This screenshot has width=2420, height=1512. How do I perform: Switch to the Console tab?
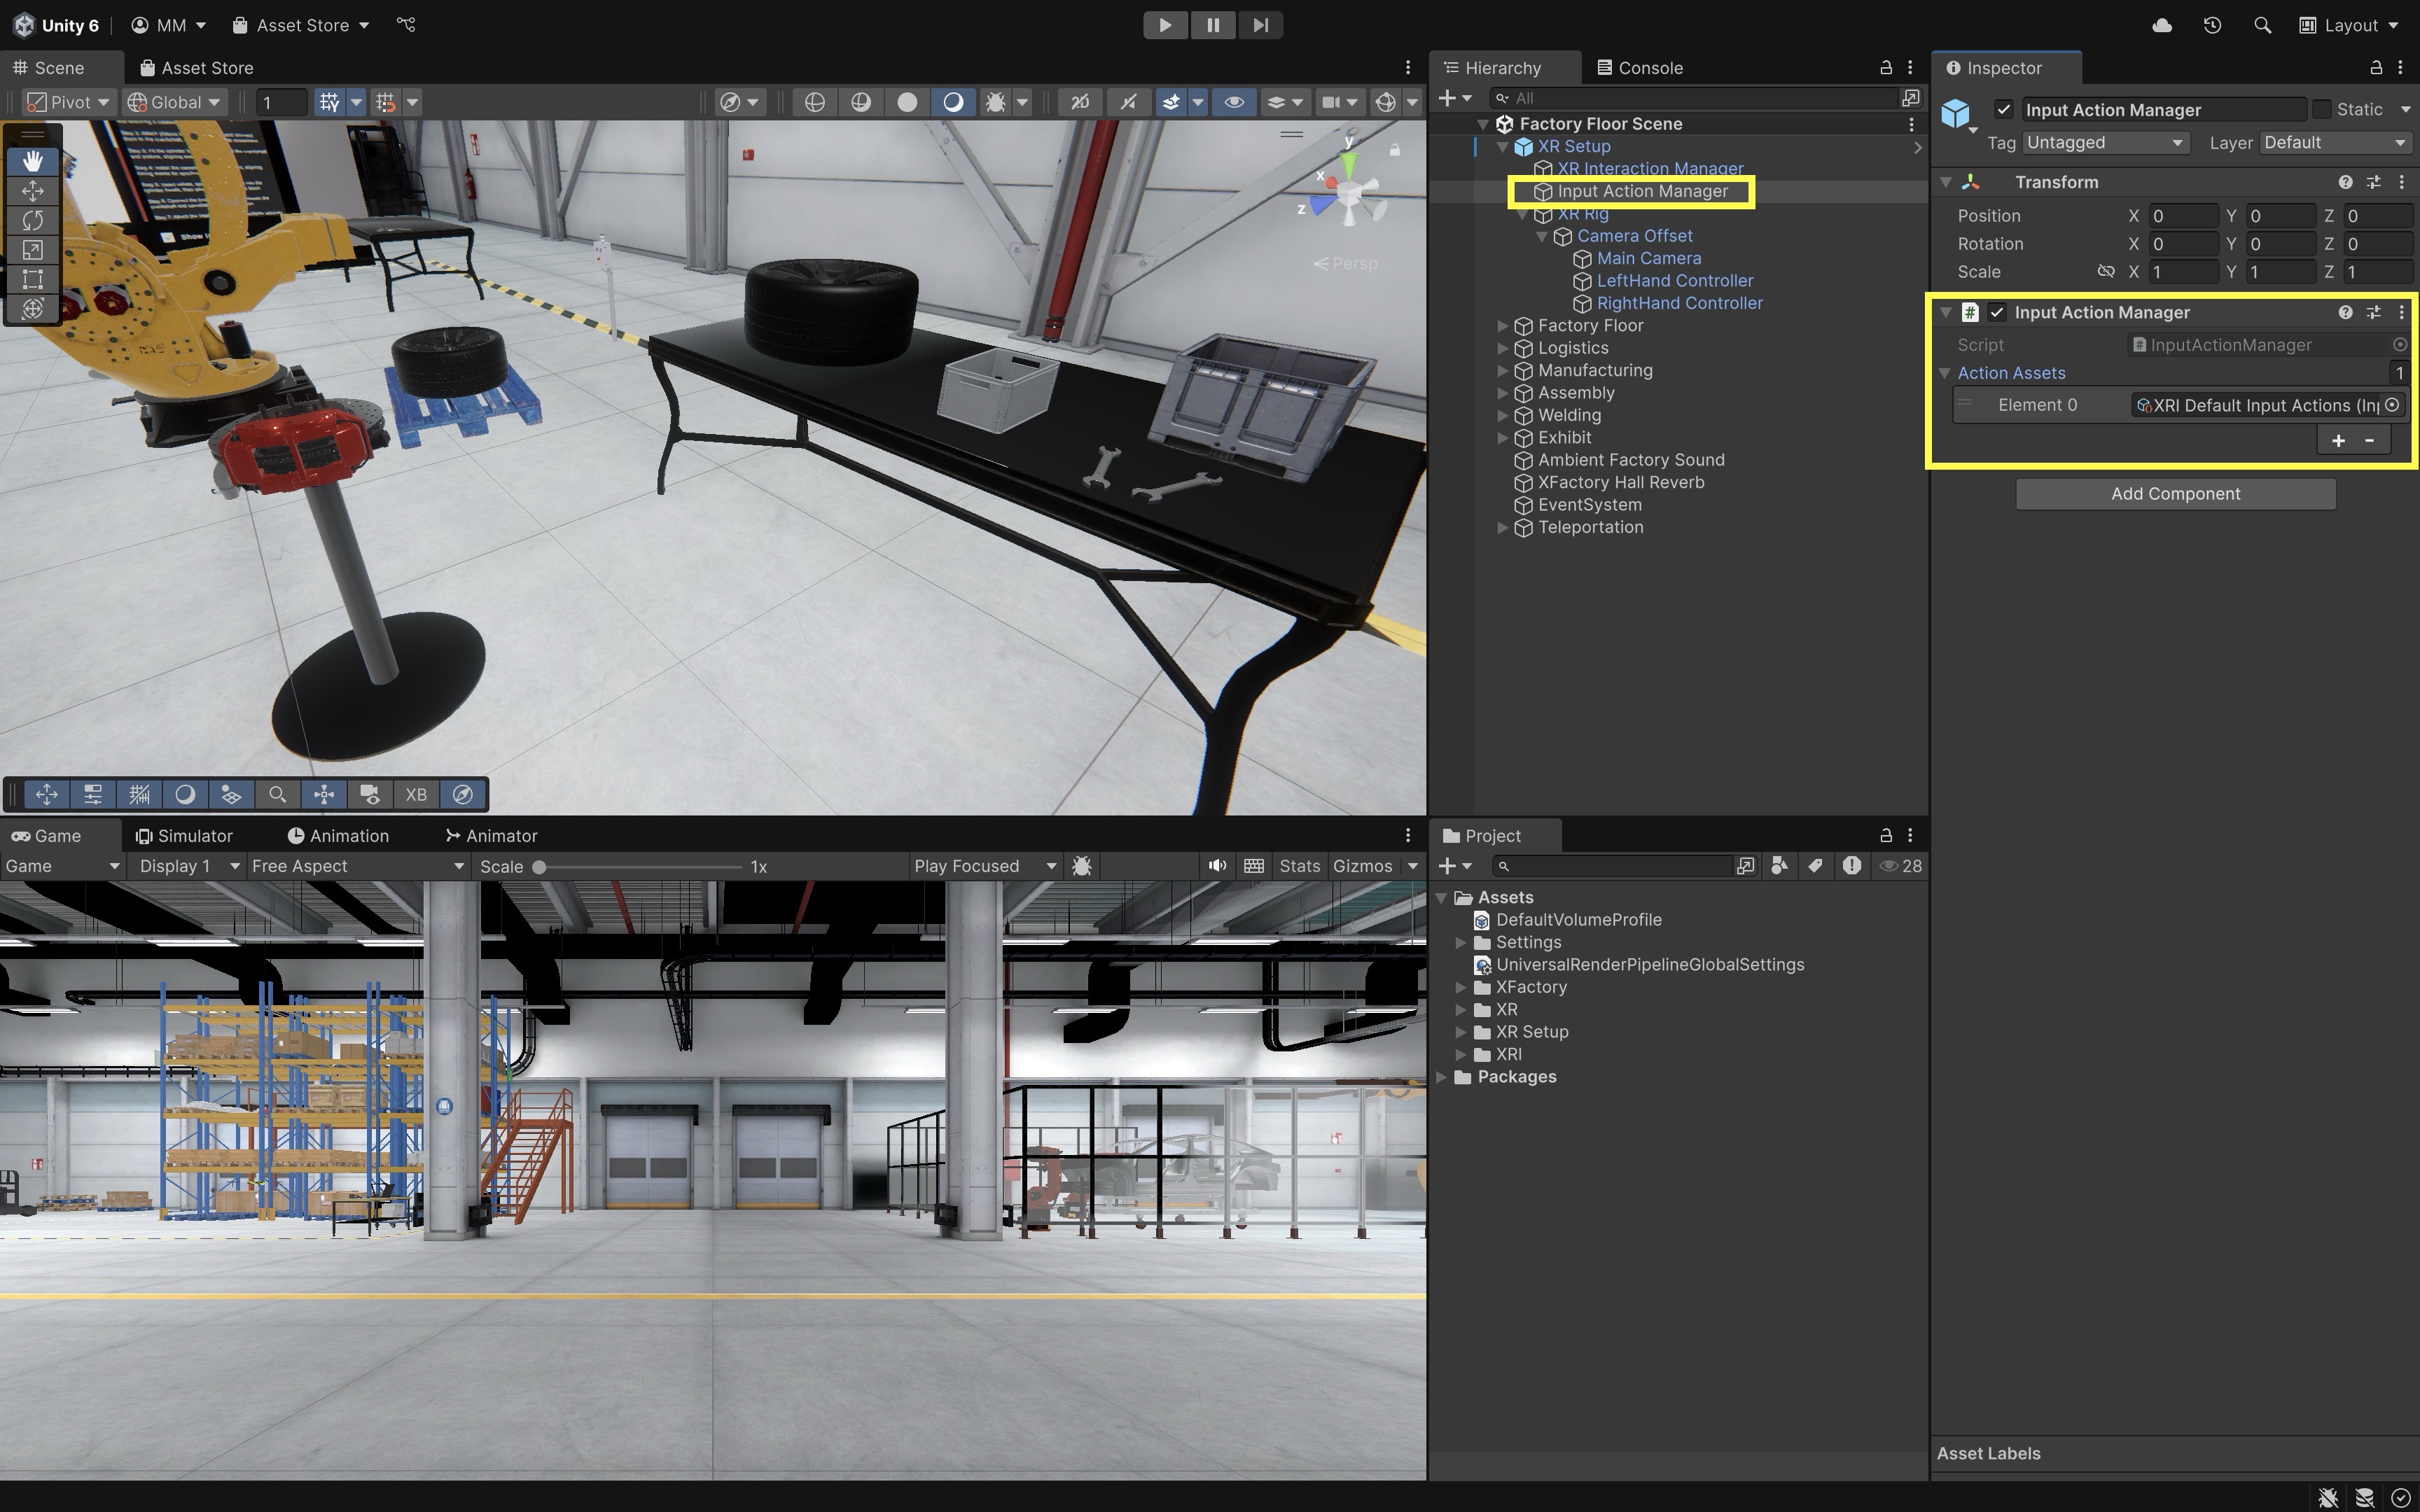coord(1640,68)
